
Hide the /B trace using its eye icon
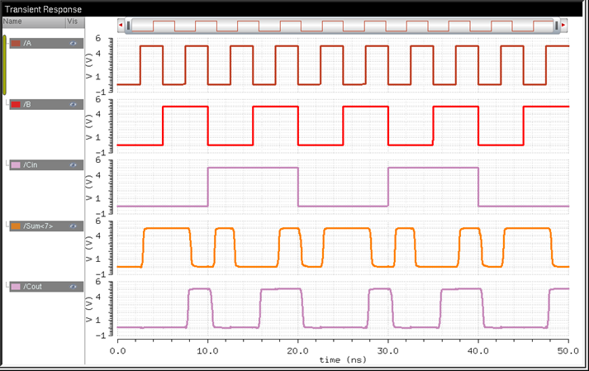click(x=74, y=104)
